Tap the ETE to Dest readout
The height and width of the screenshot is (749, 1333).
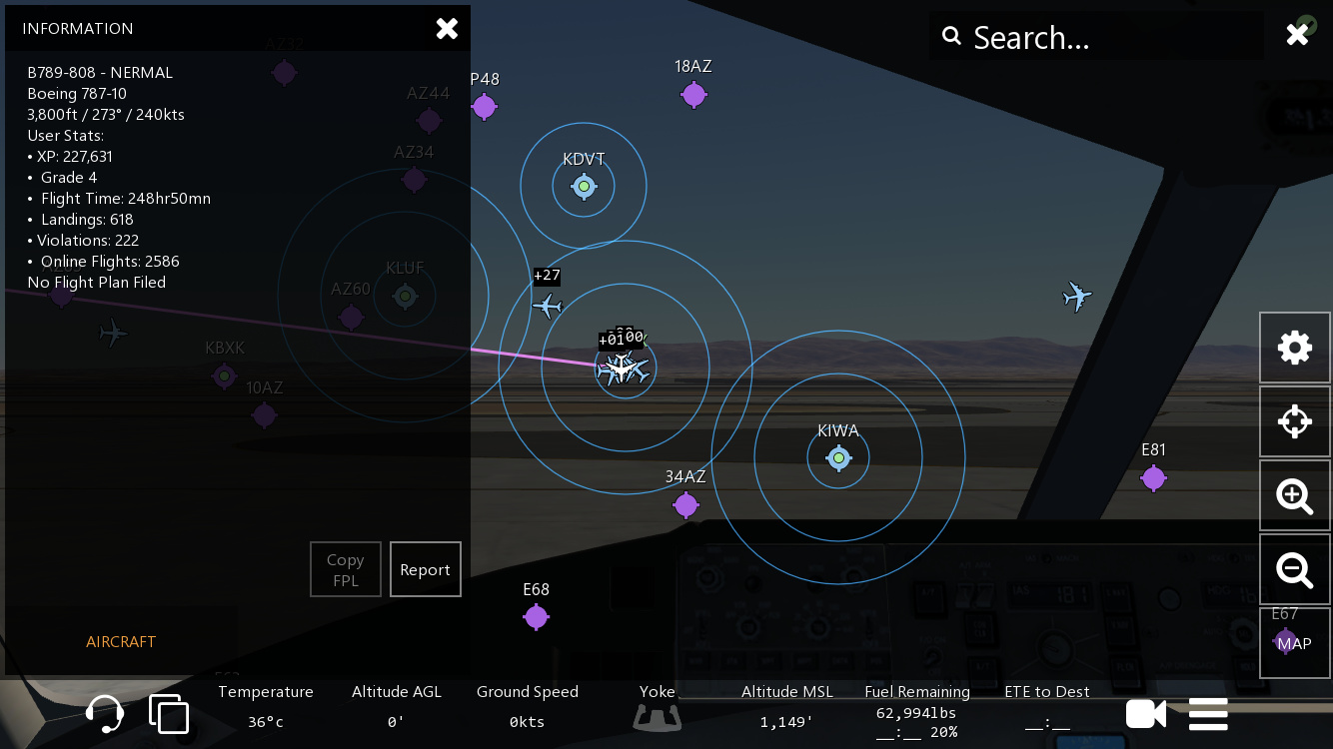(x=1046, y=707)
